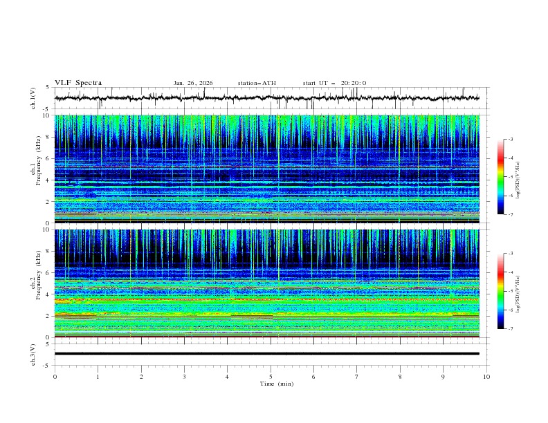Click the "6" kHz tick of ch.2 panel
Viewport: 548px width, 423px height.
click(48, 273)
